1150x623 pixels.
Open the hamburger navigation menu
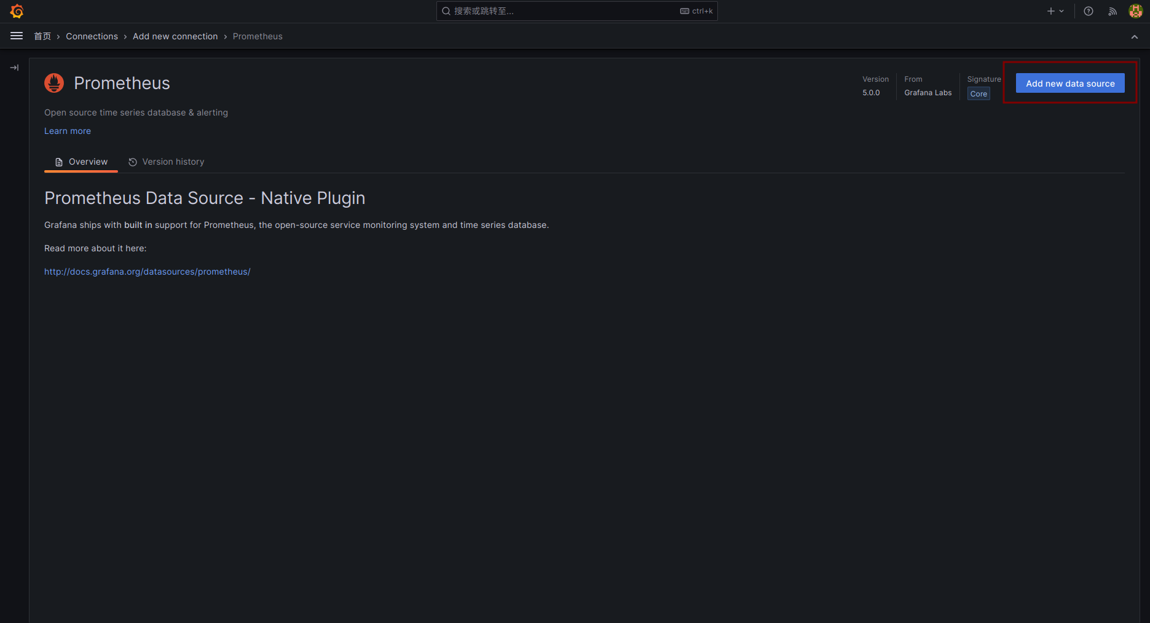[17, 36]
